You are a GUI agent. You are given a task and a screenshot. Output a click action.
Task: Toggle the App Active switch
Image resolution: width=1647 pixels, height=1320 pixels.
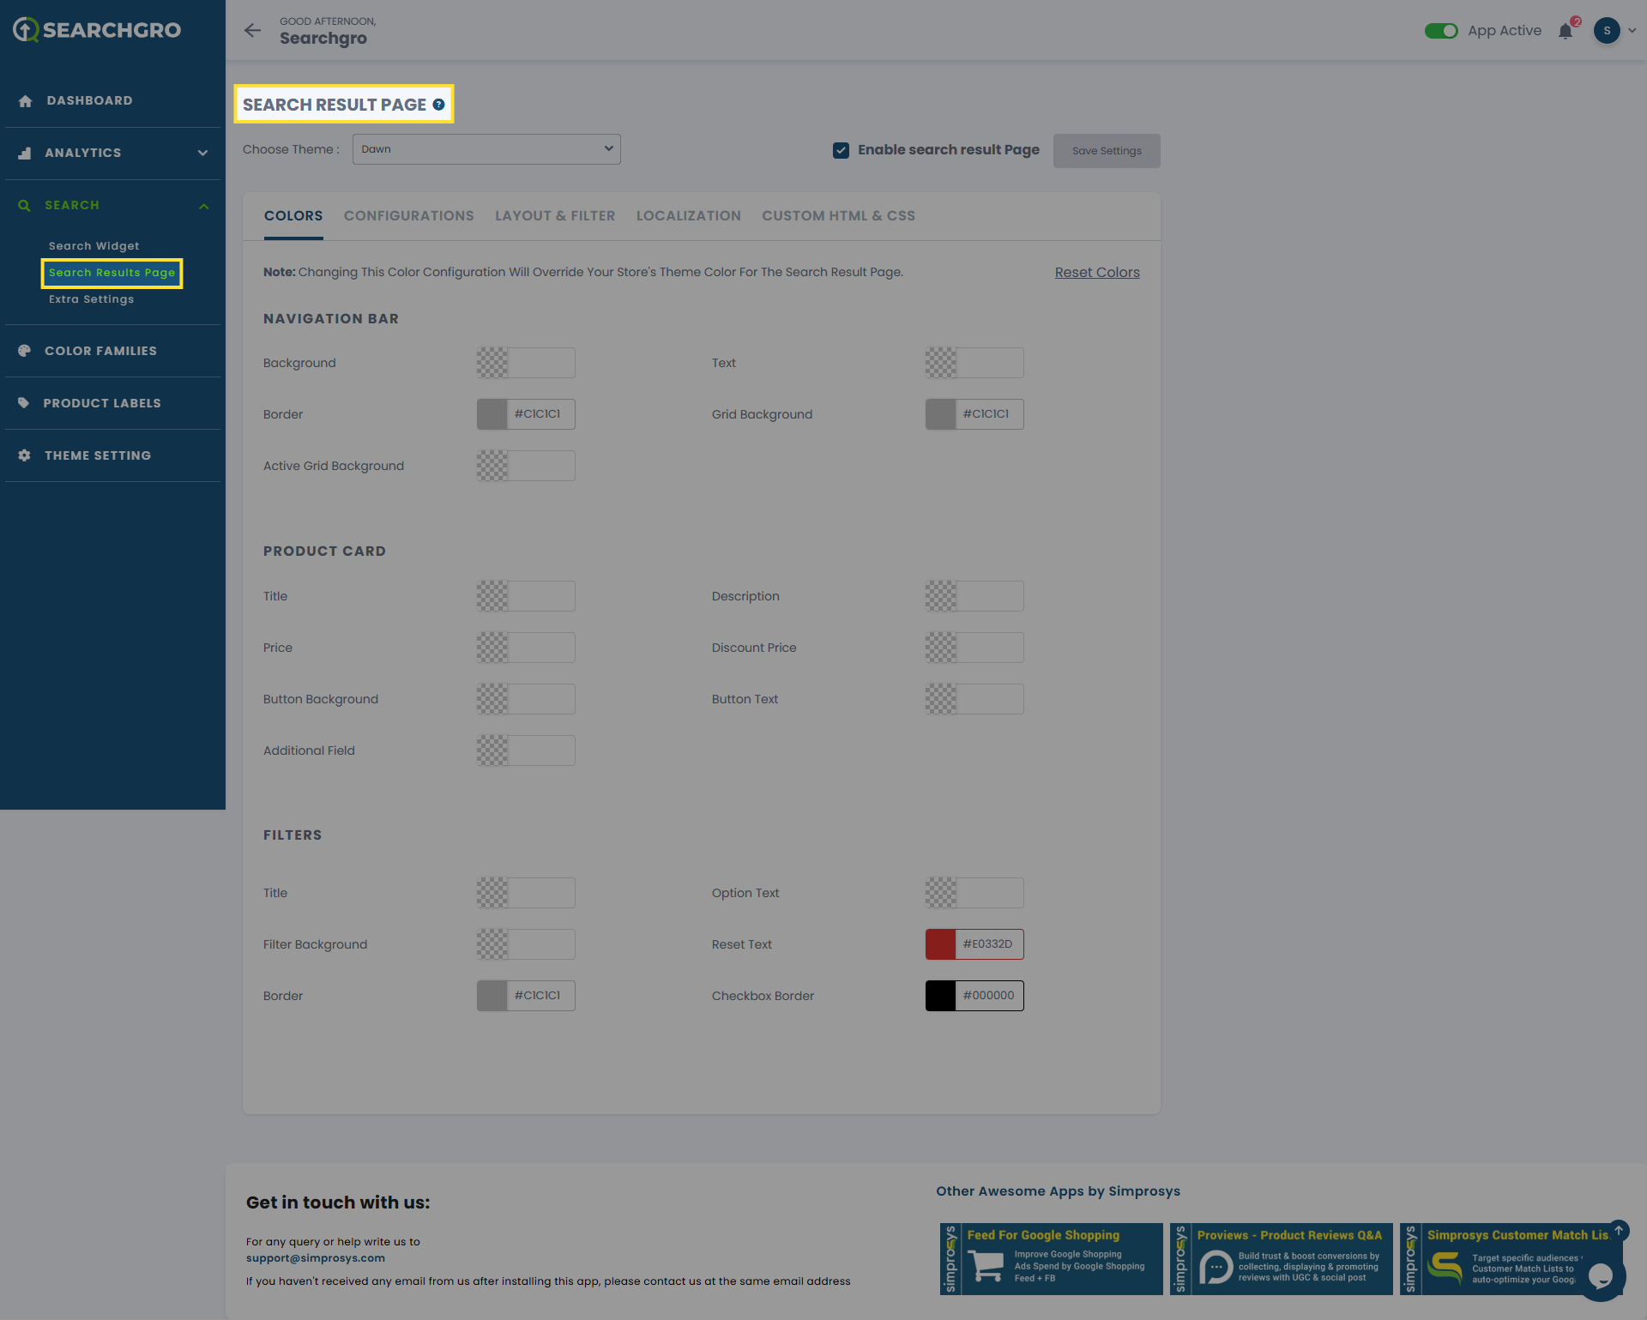(1441, 31)
